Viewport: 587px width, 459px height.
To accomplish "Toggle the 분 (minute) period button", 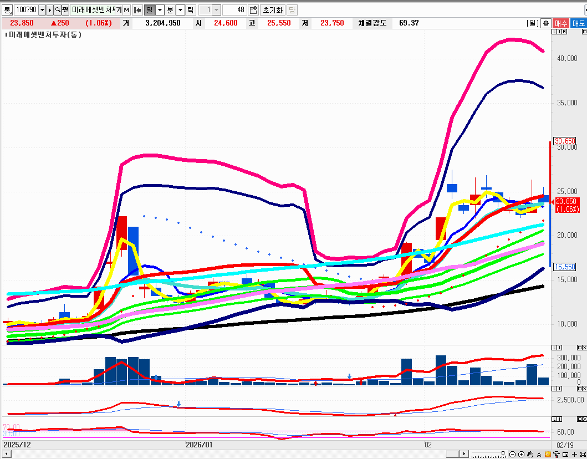I will pos(170,10).
